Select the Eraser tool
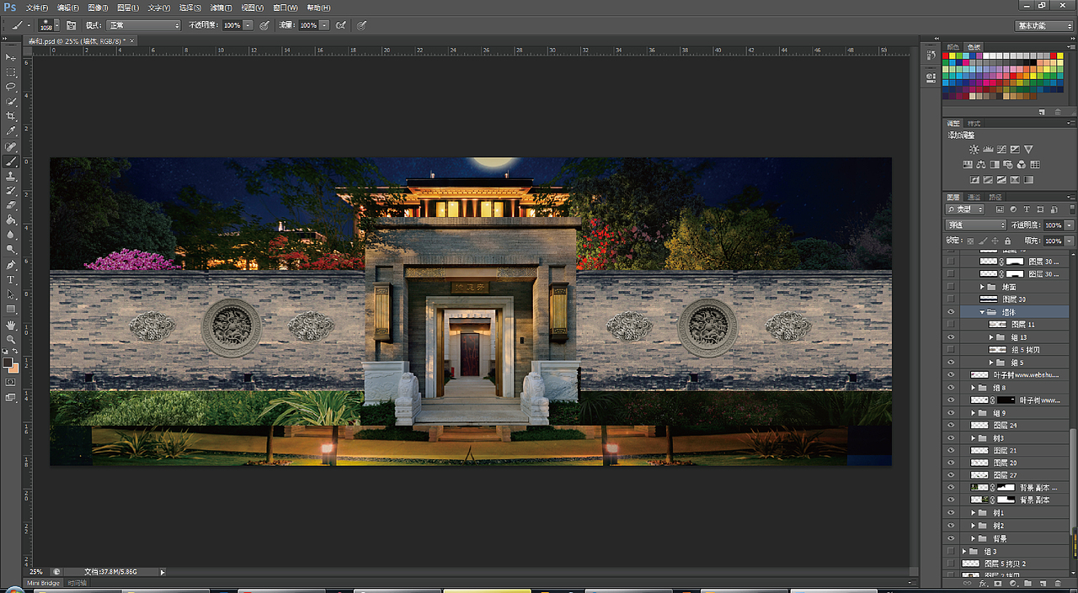Screen dimensions: 1078x593 coord(11,205)
